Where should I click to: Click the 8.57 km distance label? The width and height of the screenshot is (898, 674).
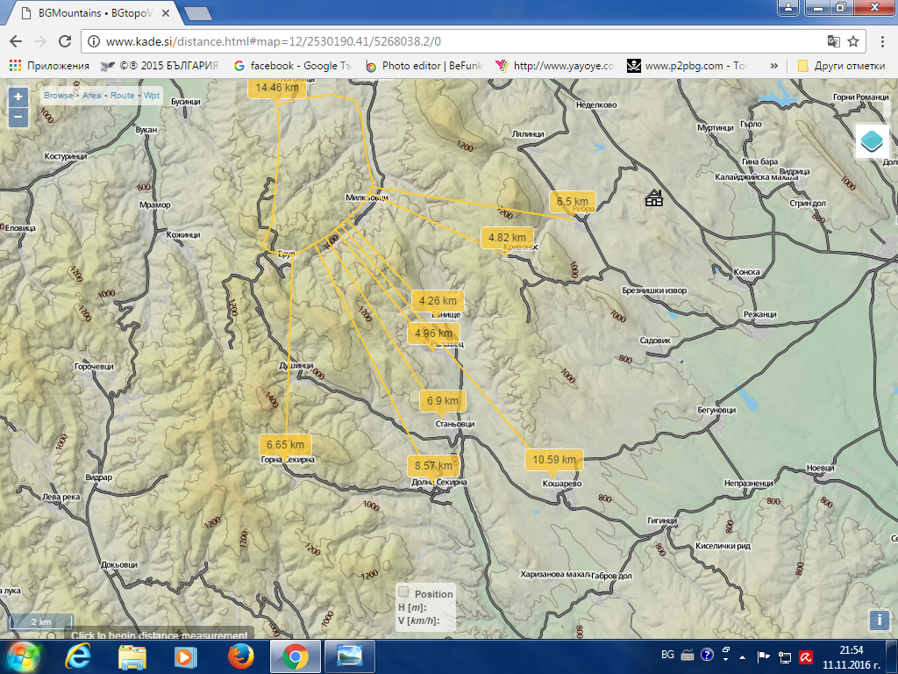pyautogui.click(x=433, y=466)
